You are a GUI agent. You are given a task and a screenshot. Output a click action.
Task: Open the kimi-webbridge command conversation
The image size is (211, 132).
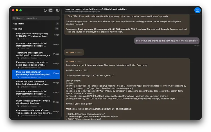click(x=36, y=55)
